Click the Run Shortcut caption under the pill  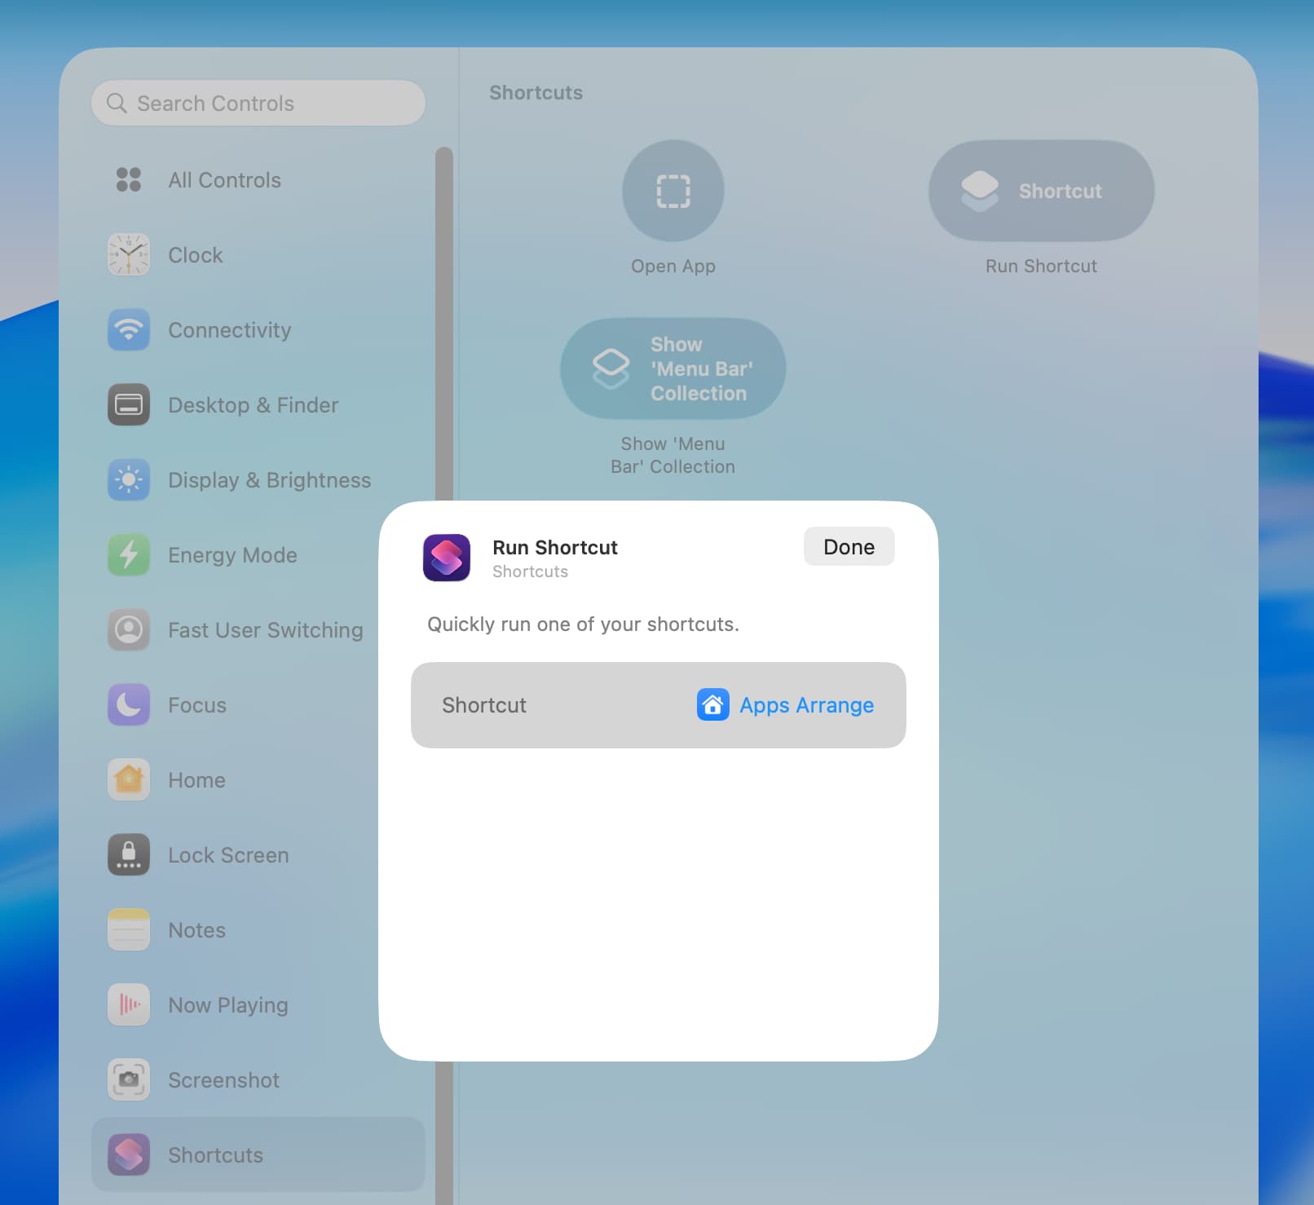point(1041,266)
